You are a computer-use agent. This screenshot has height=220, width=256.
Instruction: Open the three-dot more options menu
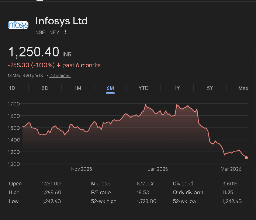(65, 32)
